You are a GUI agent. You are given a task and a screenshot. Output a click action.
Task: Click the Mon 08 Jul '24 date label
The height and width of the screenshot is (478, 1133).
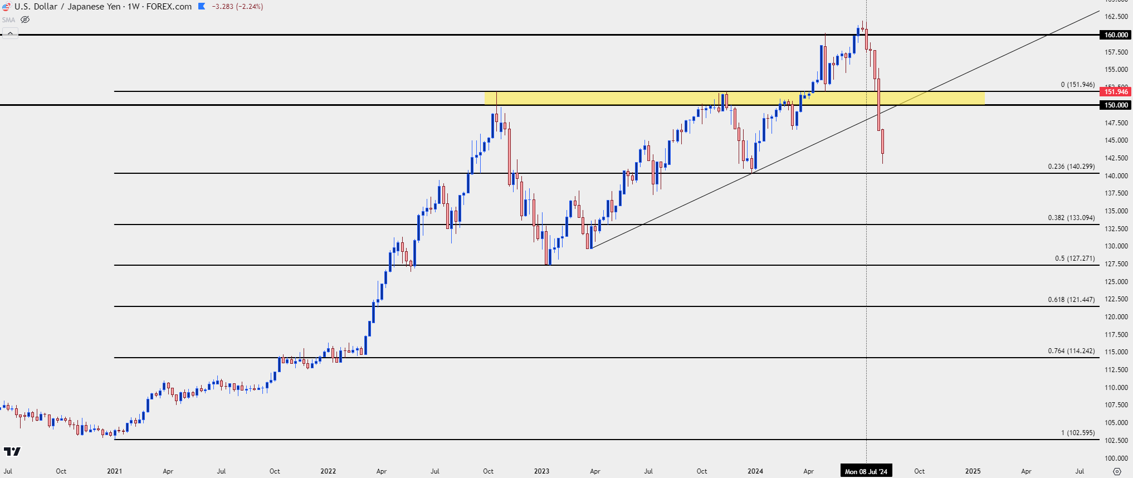(866, 471)
